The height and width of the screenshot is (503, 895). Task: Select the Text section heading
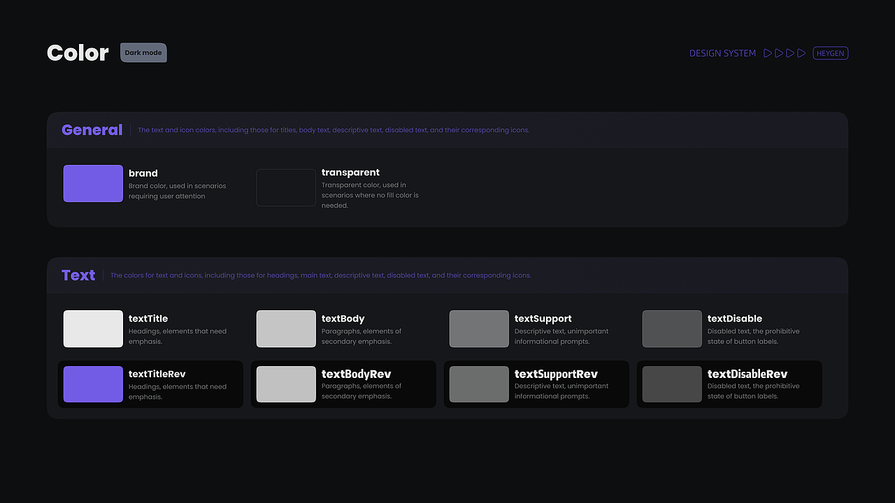point(78,275)
